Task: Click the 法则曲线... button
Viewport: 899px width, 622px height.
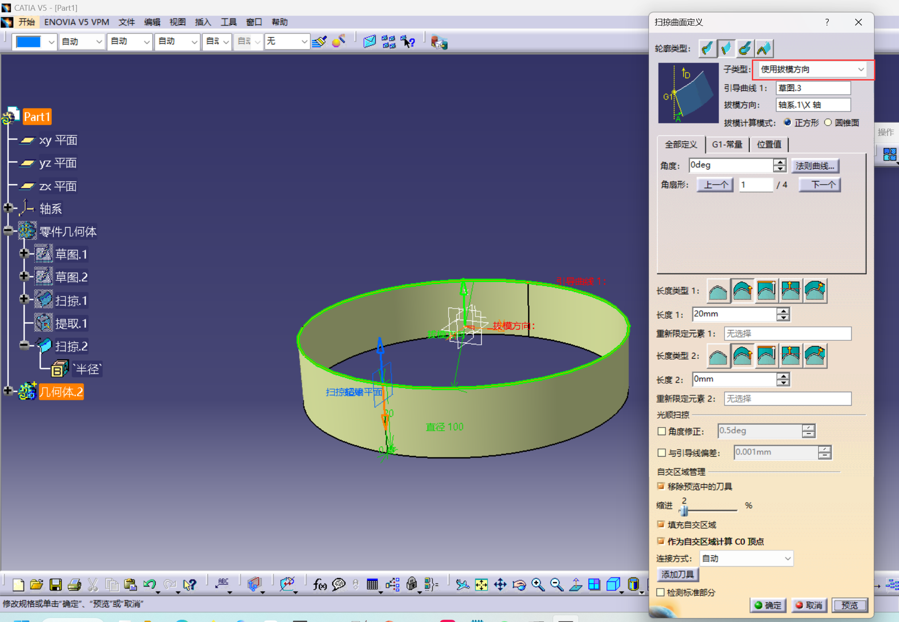Action: pyautogui.click(x=814, y=166)
